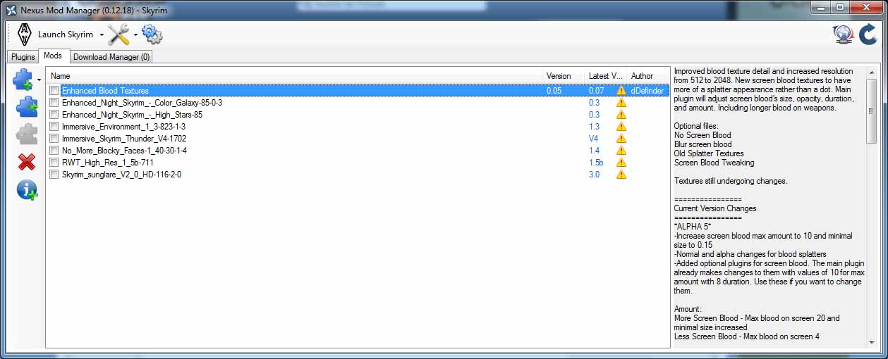Open latest version 1.5b link
The width and height of the screenshot is (888, 359).
597,163
